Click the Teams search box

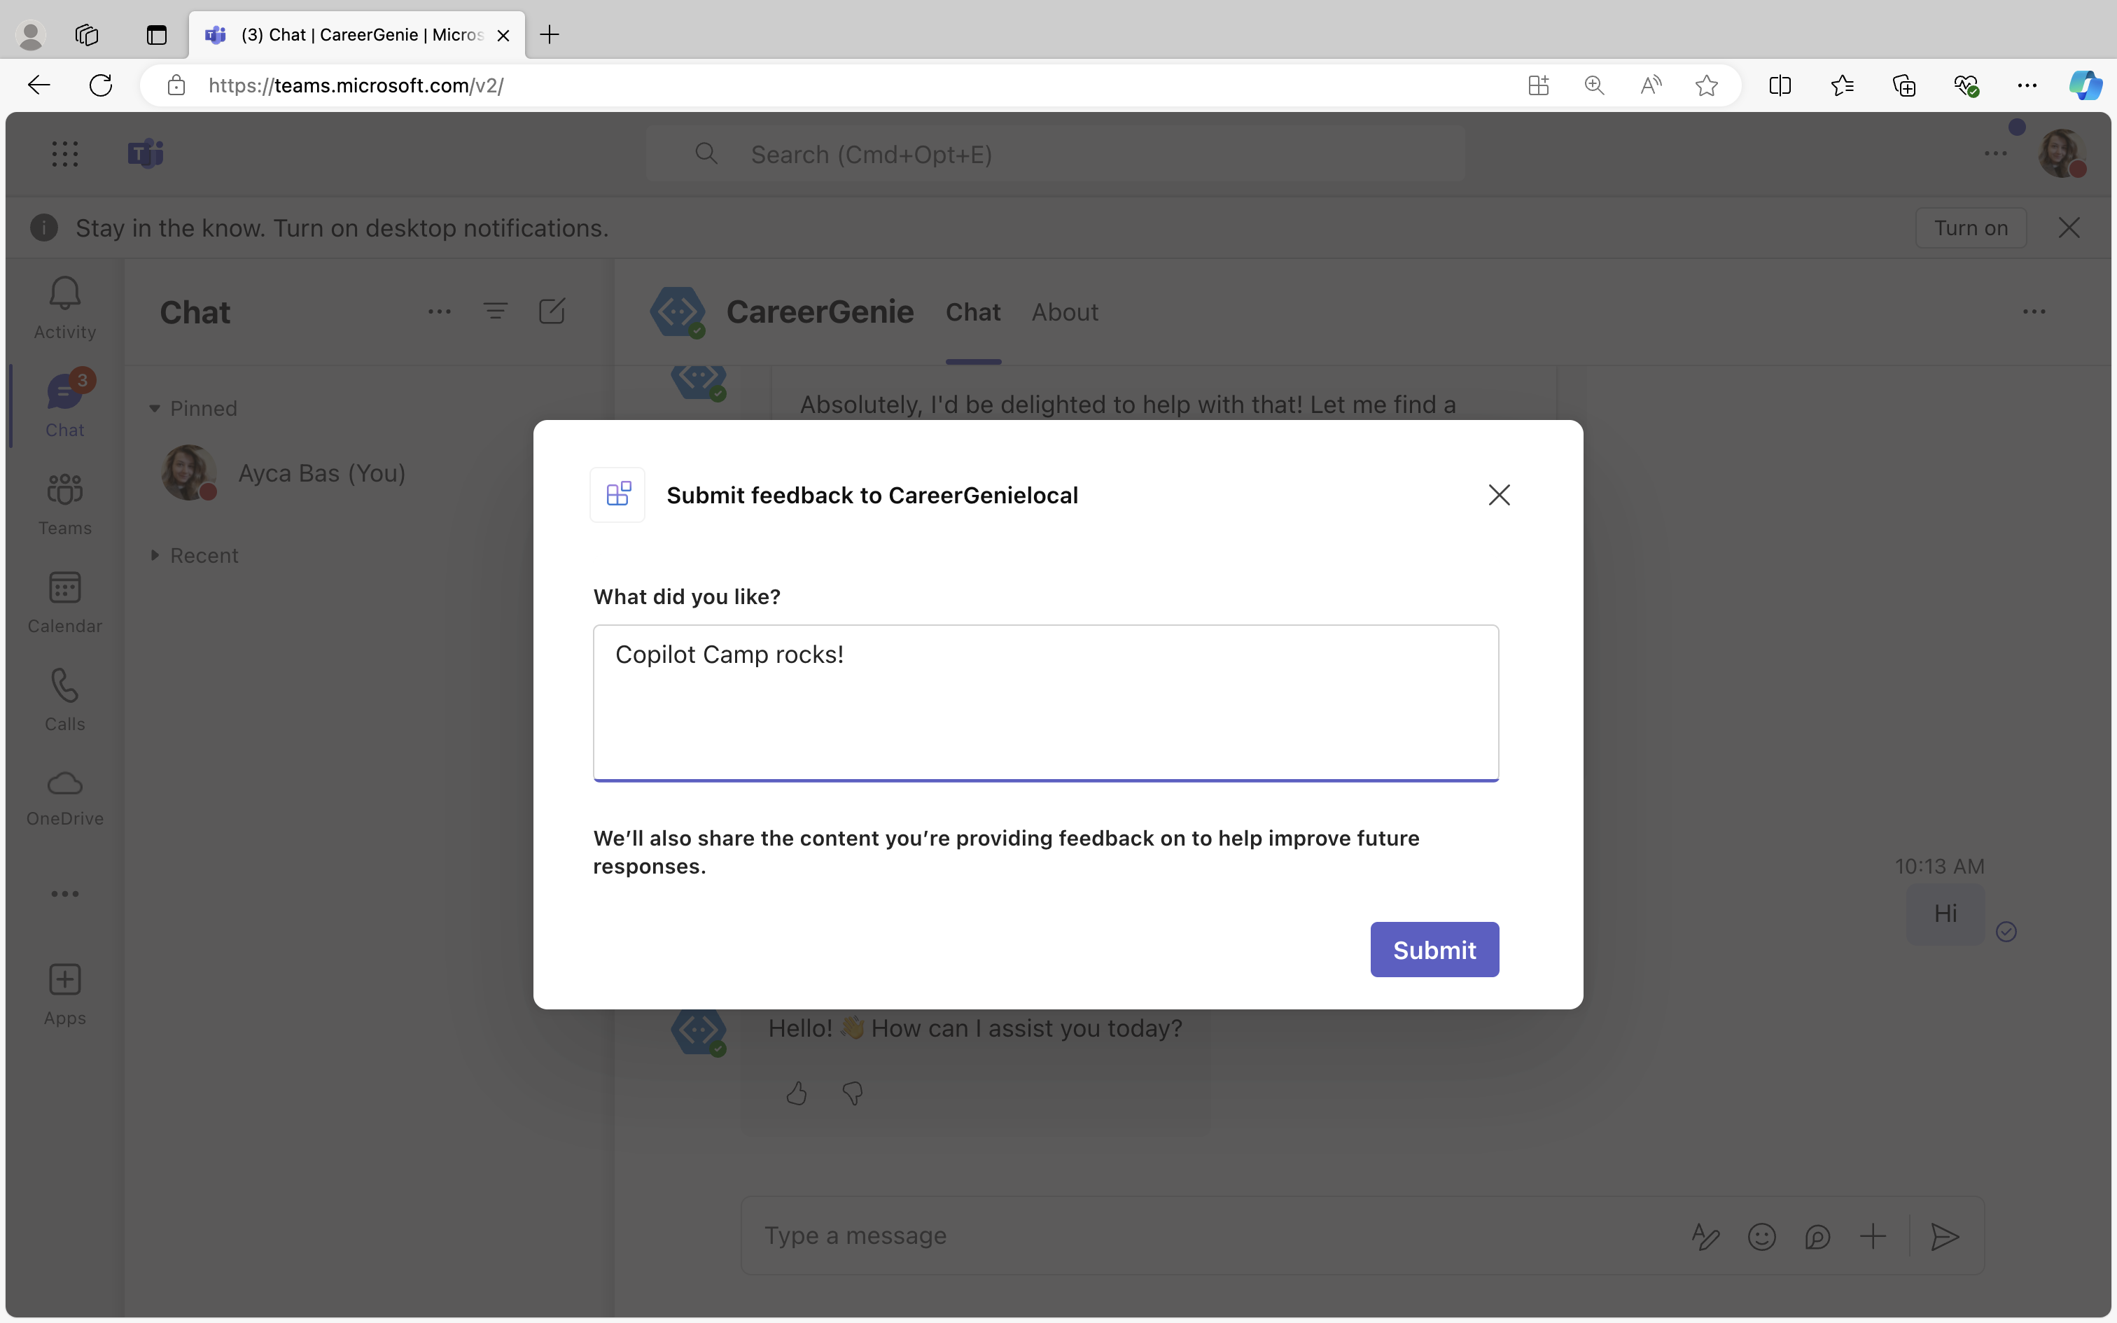1055,154
